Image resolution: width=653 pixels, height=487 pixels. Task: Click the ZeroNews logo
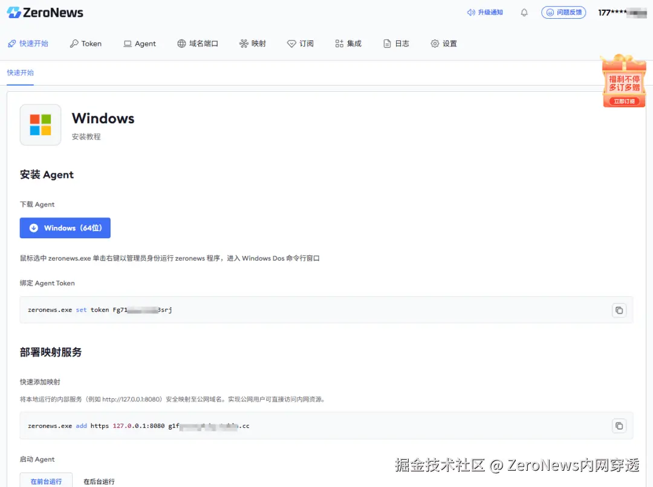[45, 13]
